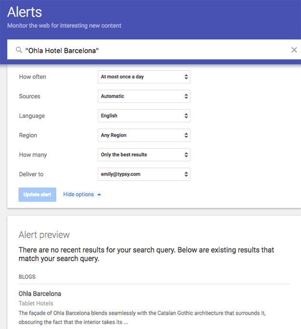Open the Deliver to email dropdown

pos(144,174)
